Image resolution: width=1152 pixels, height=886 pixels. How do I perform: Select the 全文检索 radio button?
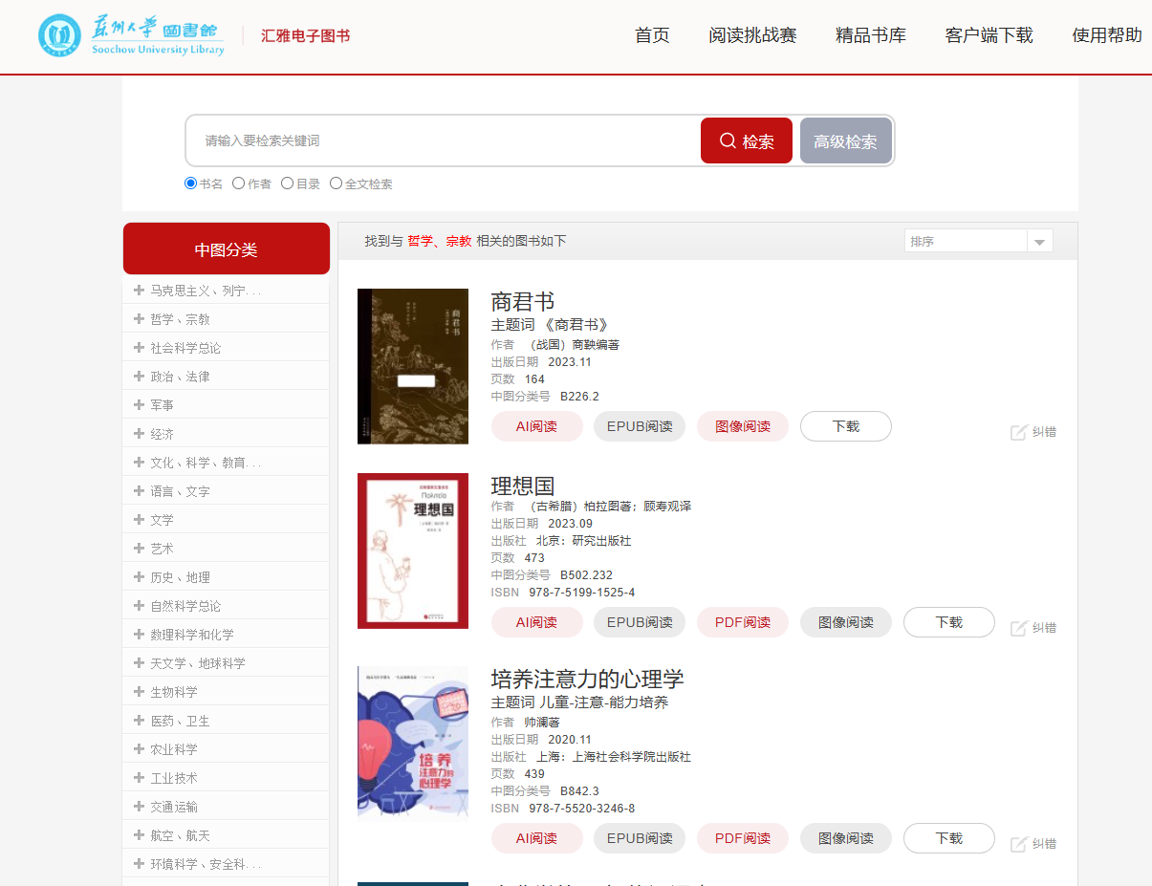336,184
